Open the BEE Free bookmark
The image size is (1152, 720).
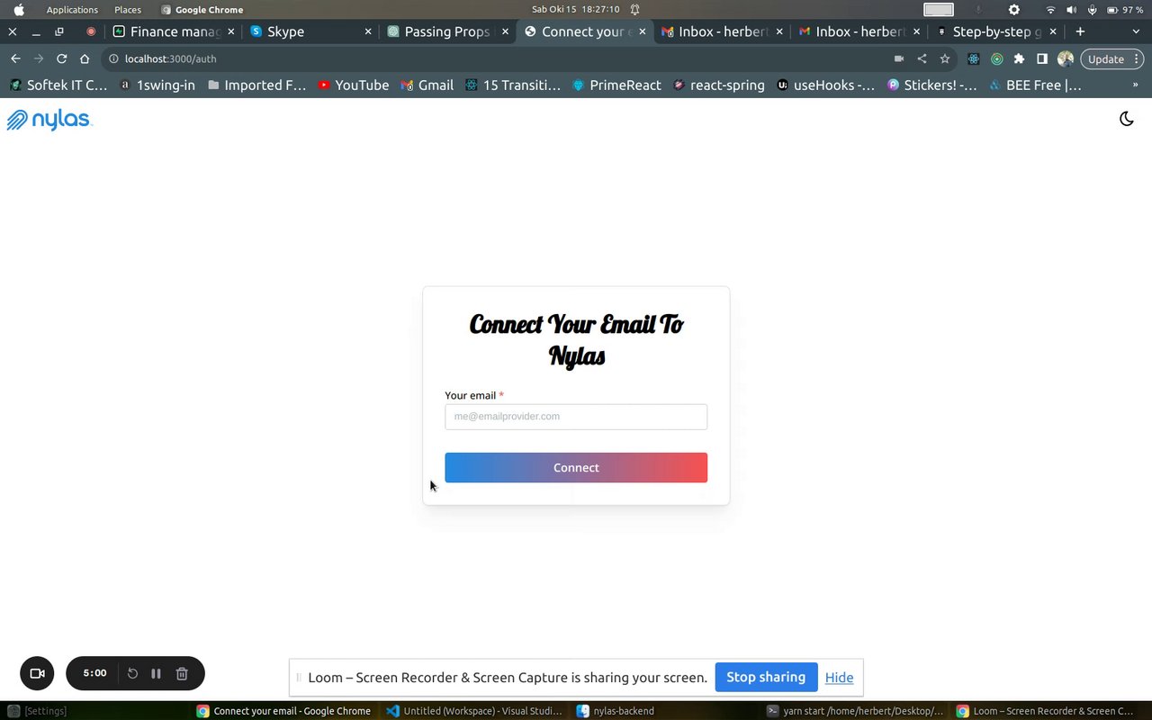[x=1035, y=85]
